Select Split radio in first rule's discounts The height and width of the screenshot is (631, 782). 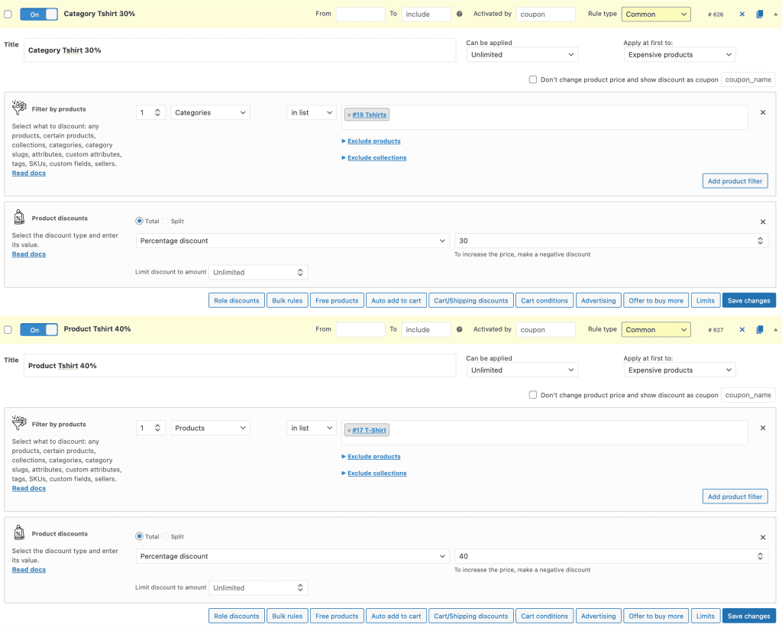tap(166, 222)
